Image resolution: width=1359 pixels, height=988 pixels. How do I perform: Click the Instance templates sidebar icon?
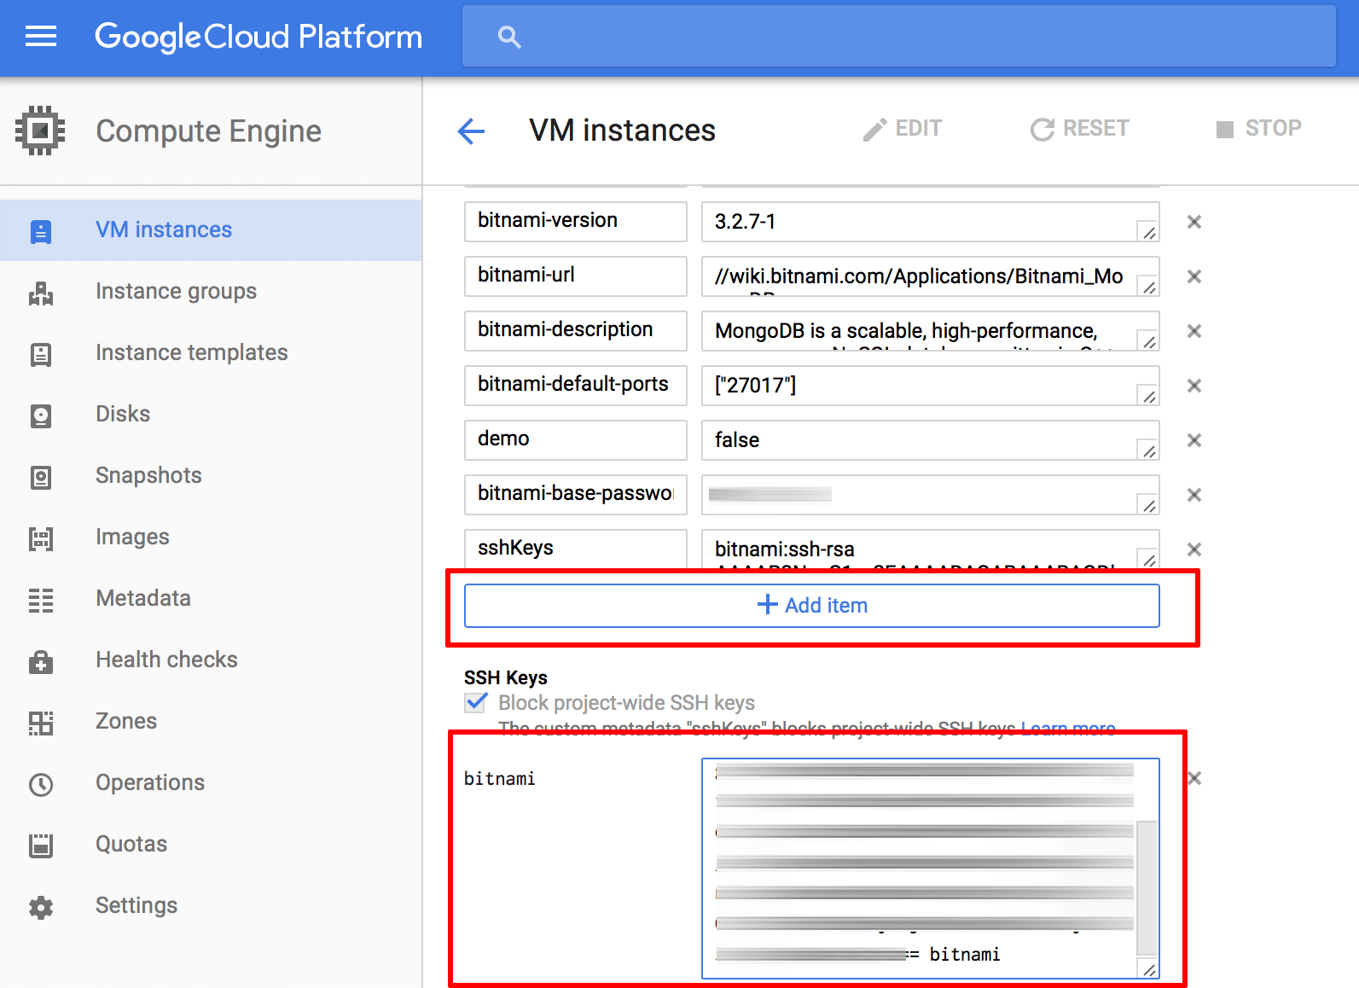pyautogui.click(x=41, y=354)
